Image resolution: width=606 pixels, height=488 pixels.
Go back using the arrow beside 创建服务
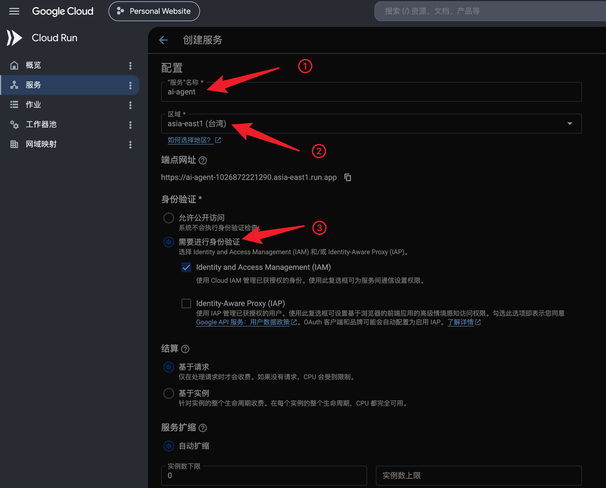tap(163, 40)
